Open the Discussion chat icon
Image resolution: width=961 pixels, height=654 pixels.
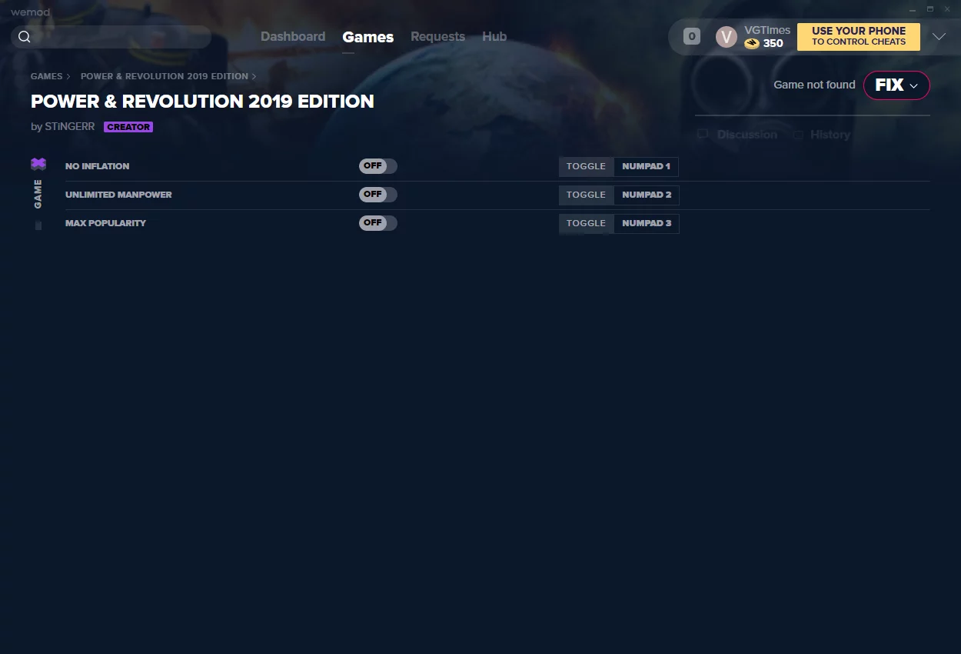click(x=703, y=135)
